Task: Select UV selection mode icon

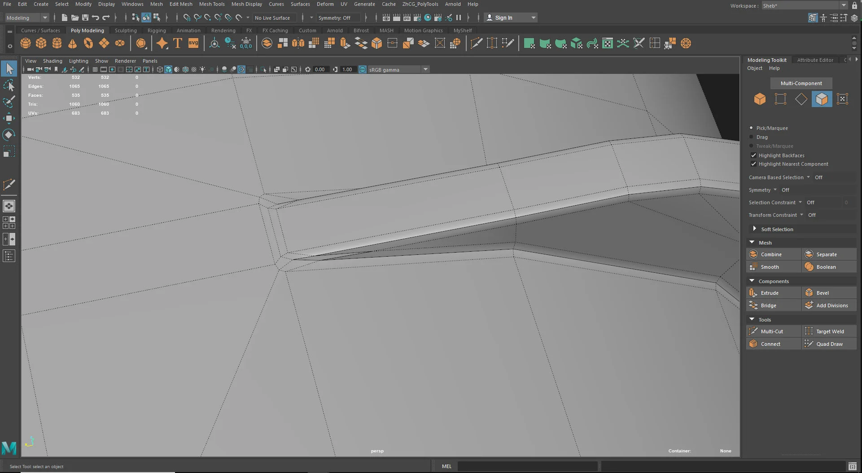Action: click(x=842, y=99)
